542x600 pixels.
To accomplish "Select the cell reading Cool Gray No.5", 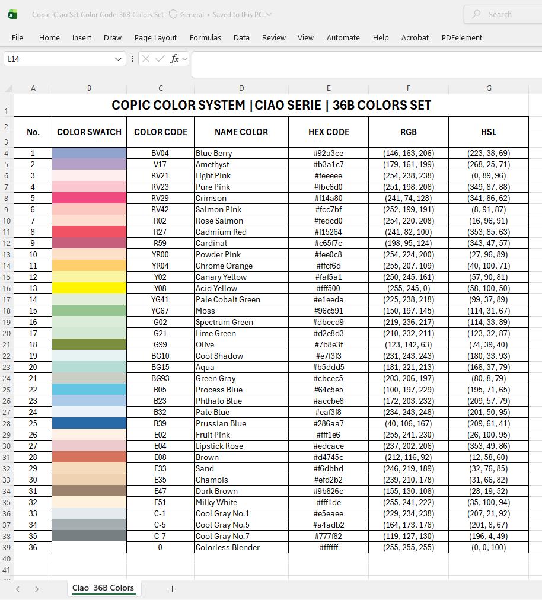I will (x=241, y=525).
